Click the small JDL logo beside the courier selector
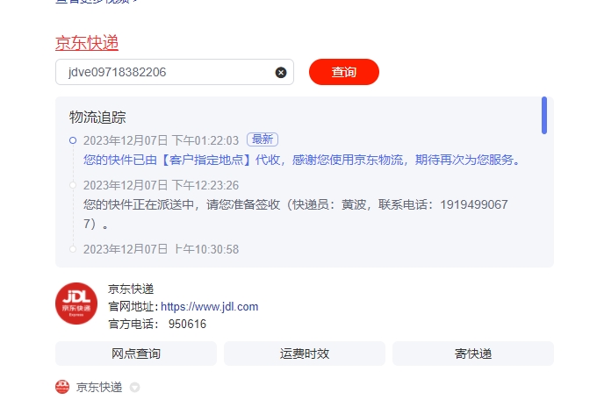 tap(62, 387)
